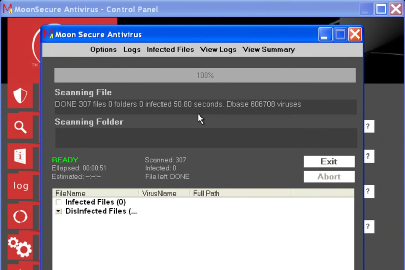
Task: Click the Full Path column header
Action: point(241,194)
